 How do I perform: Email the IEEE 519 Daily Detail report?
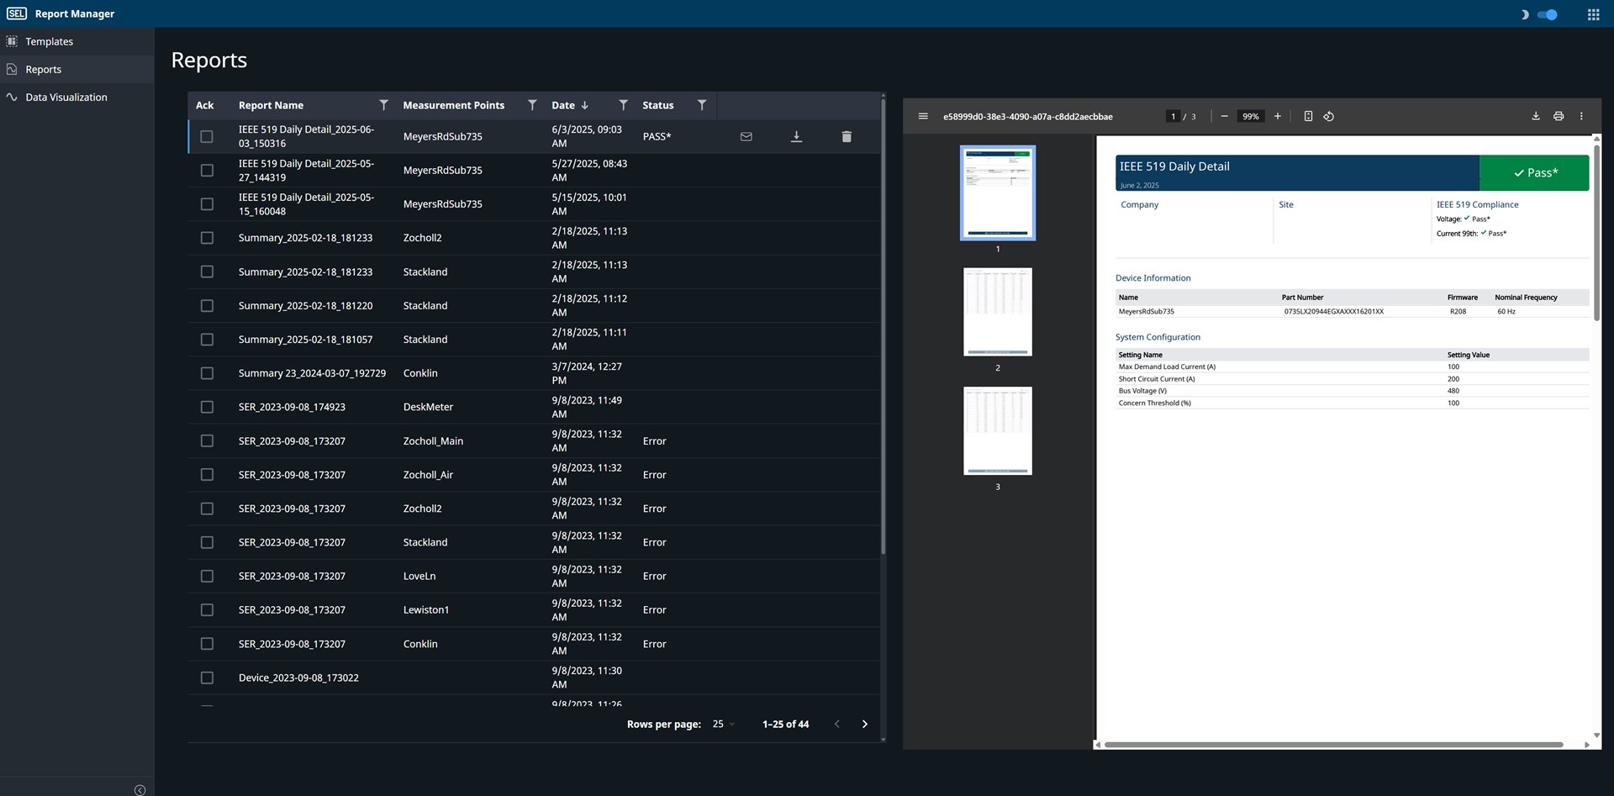(746, 136)
